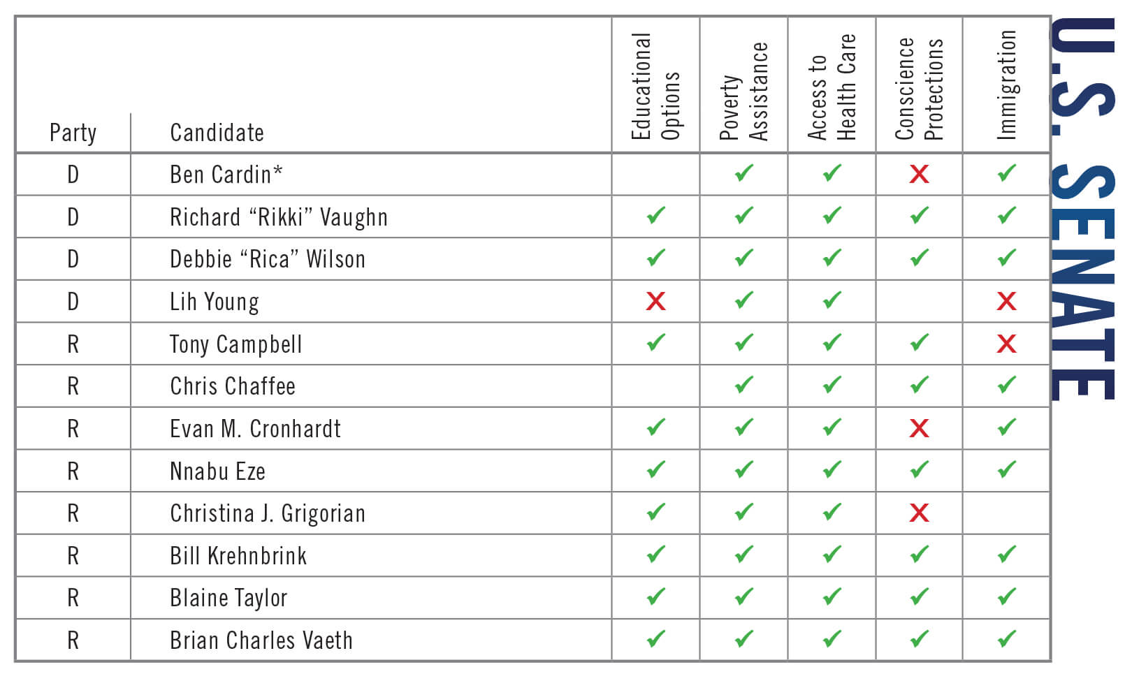
Task: Click the Immigration column header
Action: (x=1006, y=85)
